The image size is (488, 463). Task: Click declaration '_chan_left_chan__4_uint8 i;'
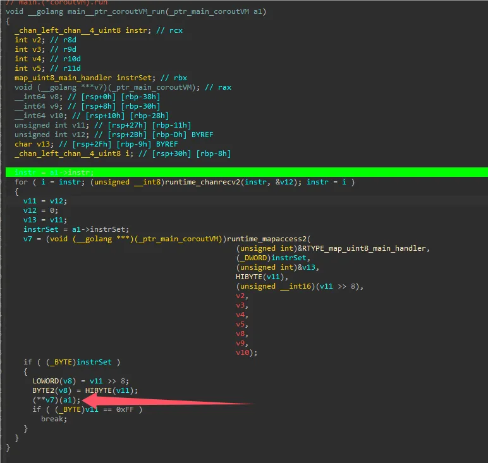click(74, 153)
